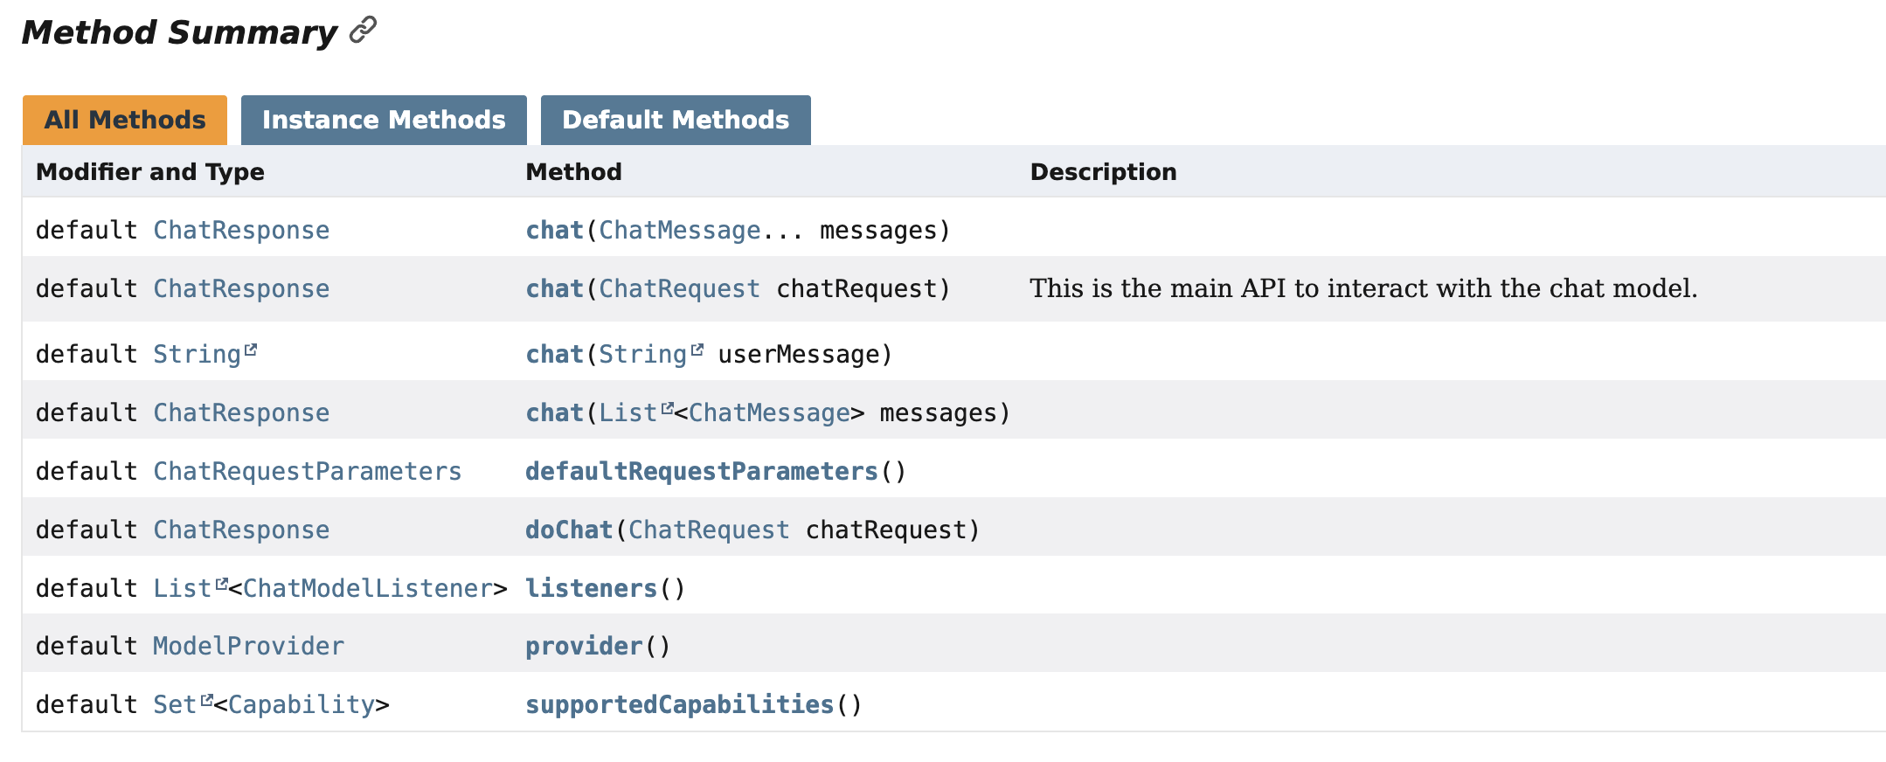Click the ChatModelListener type link
Viewport: 1886px width, 762px height.
[367, 589]
